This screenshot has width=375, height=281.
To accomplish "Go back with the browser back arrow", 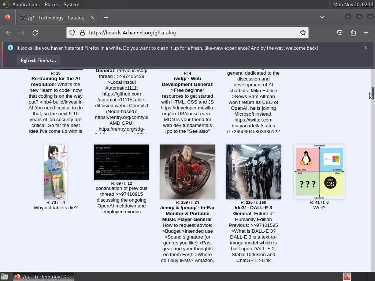I will coord(9,33).
